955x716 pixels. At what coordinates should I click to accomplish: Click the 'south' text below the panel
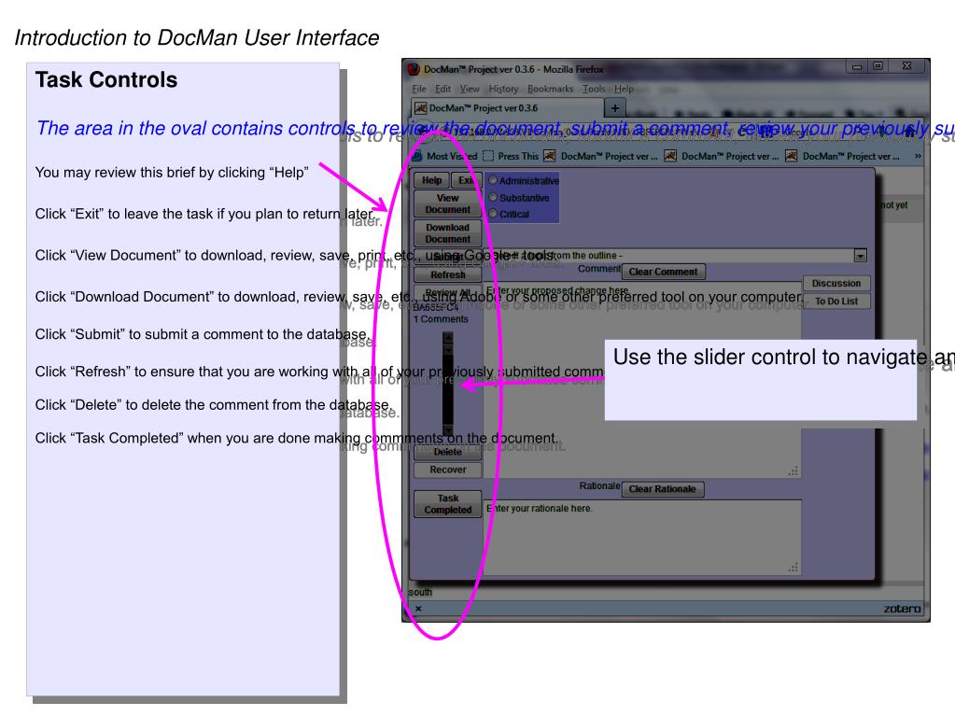[x=420, y=592]
